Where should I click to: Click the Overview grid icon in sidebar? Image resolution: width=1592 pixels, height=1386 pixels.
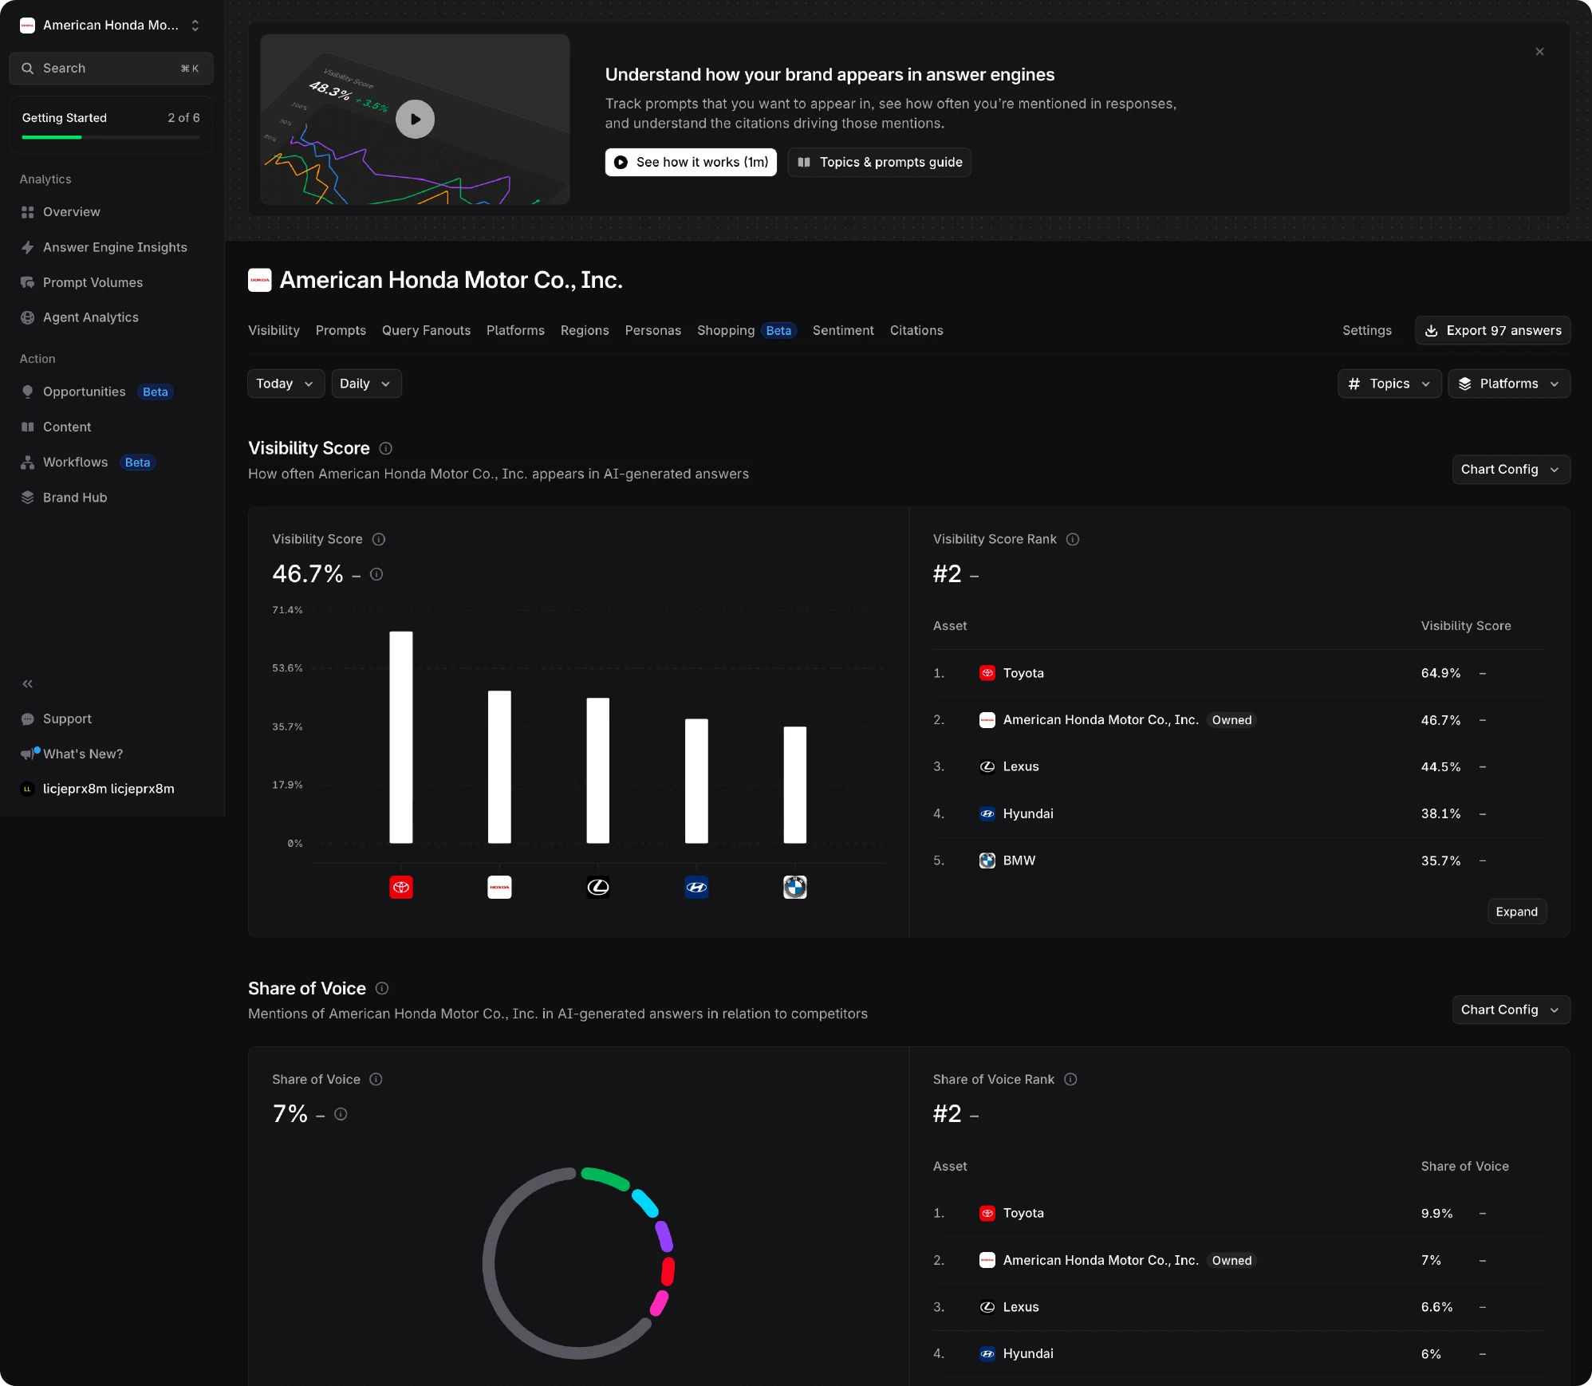click(x=28, y=212)
